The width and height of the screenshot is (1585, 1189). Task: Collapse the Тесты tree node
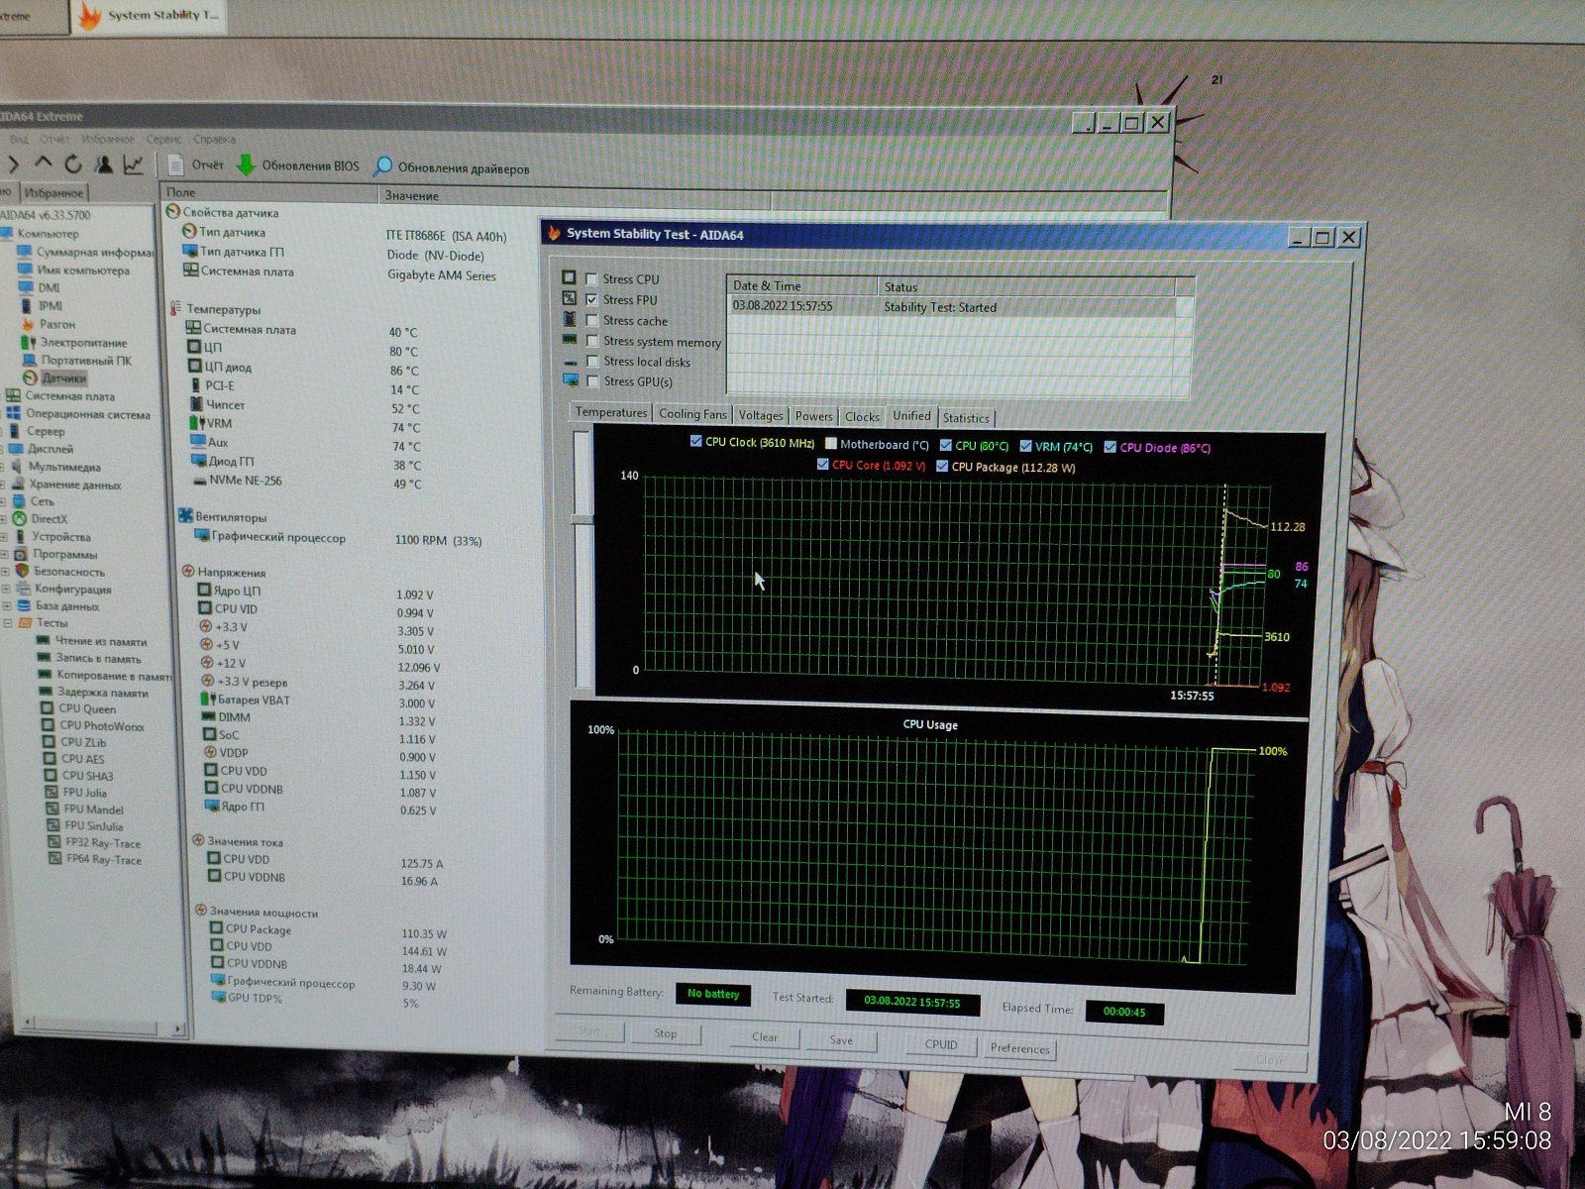coord(8,623)
